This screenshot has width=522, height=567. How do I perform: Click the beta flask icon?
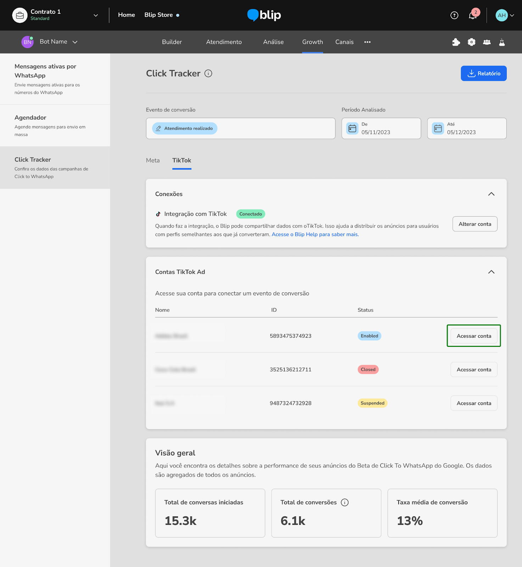click(x=502, y=42)
